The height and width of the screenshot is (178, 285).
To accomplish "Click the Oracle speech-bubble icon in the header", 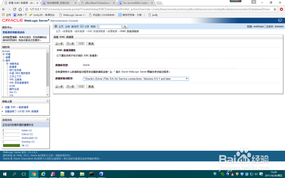I will [280, 20].
